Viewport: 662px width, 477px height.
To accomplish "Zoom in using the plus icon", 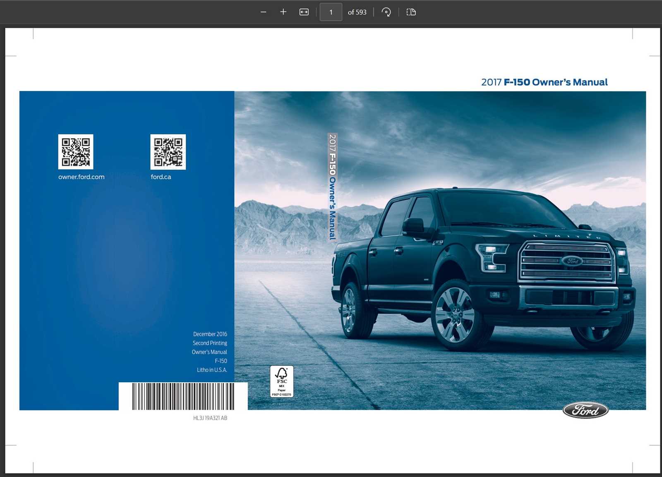I will [283, 12].
